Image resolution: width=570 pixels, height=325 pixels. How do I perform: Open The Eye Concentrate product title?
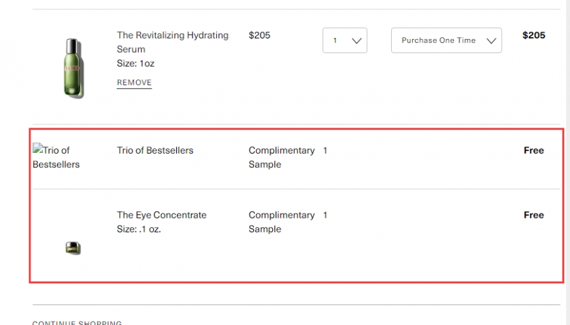coord(162,215)
